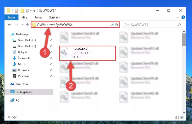Refresh the SysWOW64 folder view

point(117,25)
